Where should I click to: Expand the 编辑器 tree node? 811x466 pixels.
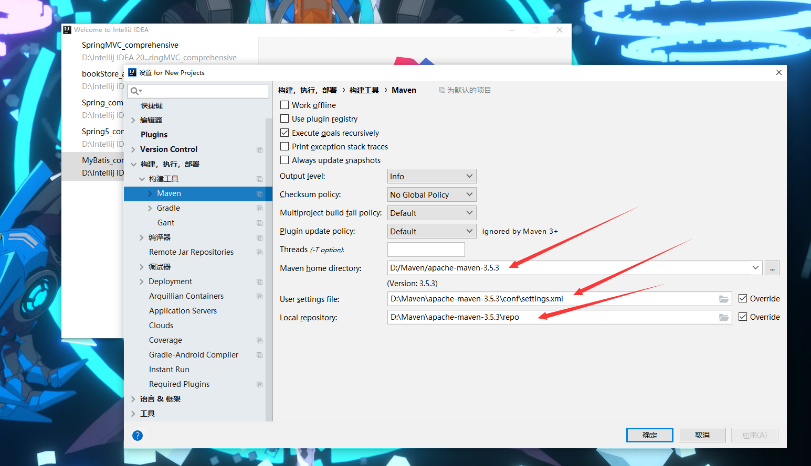coord(133,120)
